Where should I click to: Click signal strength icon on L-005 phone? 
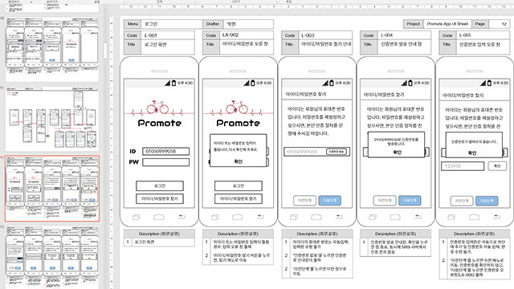pyautogui.click(x=483, y=83)
